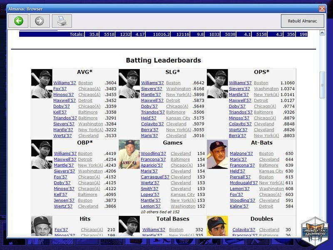Click the printer icon in toolbar

tap(62, 21)
